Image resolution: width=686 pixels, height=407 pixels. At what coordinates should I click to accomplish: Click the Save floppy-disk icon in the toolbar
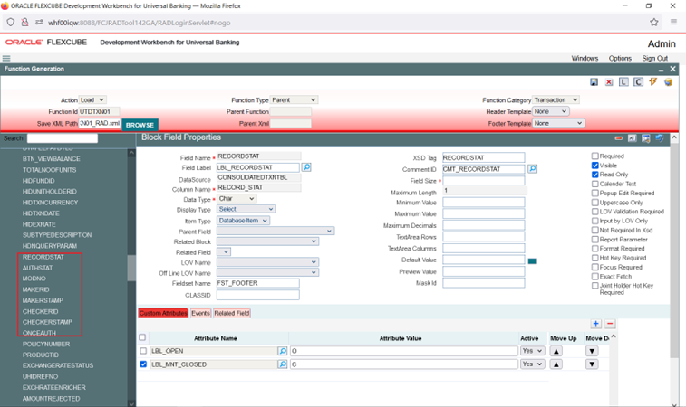click(594, 82)
